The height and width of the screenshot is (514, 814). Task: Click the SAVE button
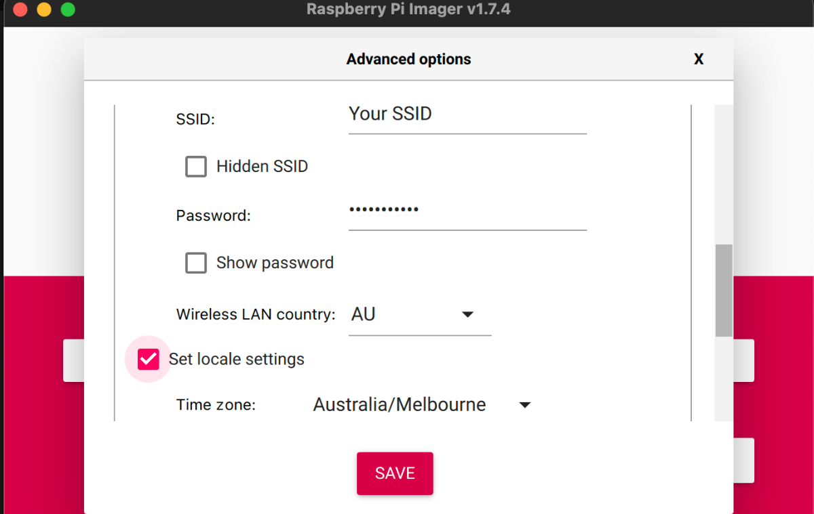tap(395, 473)
